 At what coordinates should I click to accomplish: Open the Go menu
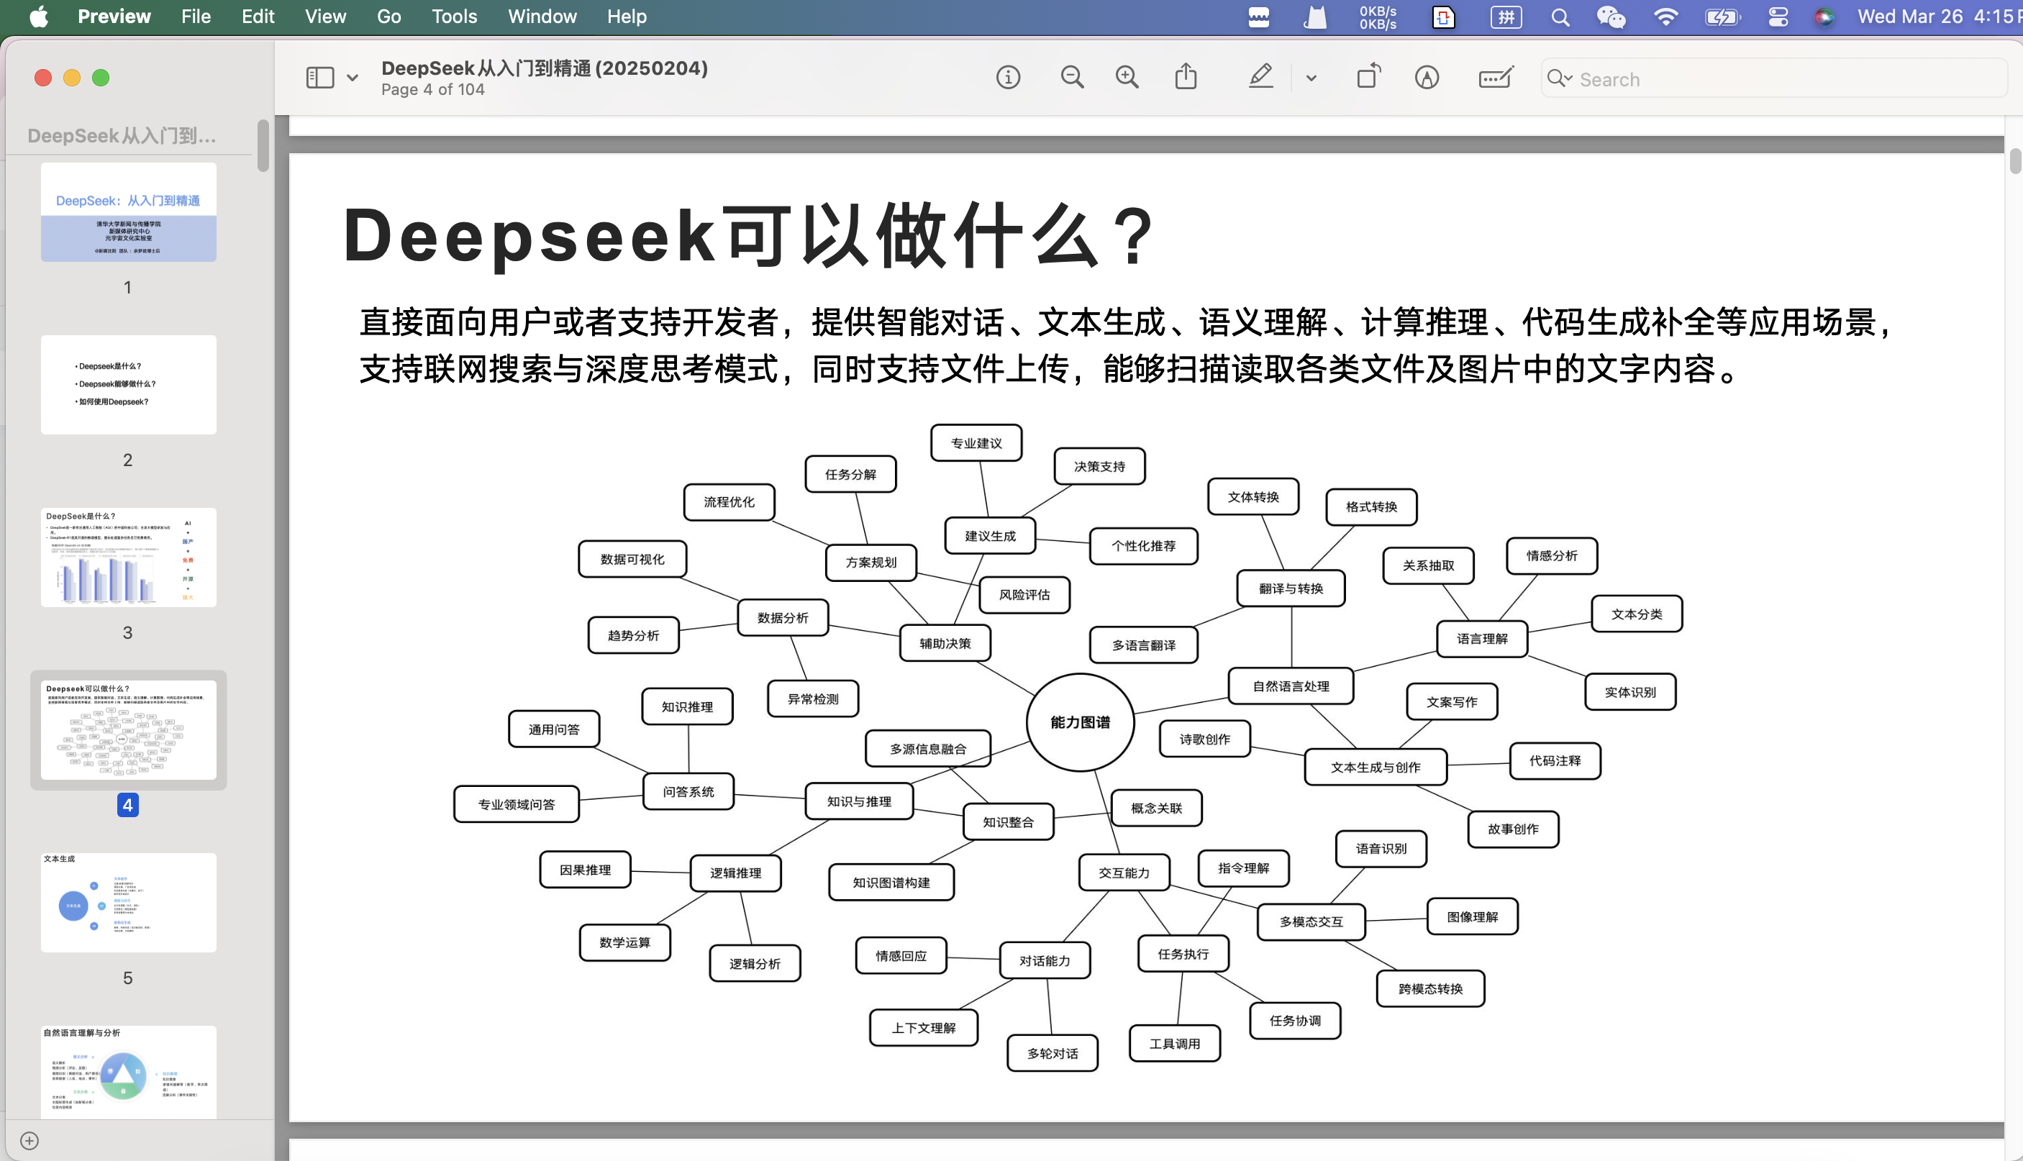pyautogui.click(x=388, y=17)
